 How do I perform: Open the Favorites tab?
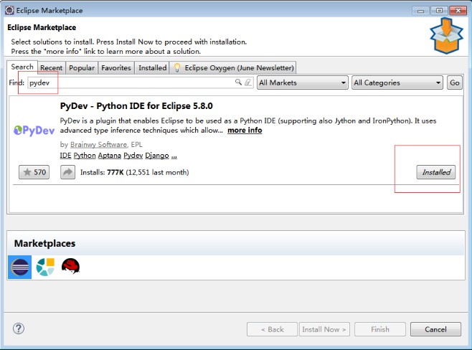pos(115,67)
